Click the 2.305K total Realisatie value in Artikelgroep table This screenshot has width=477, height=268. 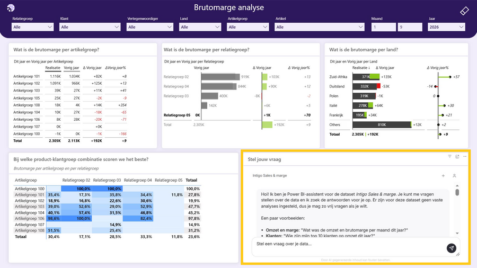(x=55, y=141)
